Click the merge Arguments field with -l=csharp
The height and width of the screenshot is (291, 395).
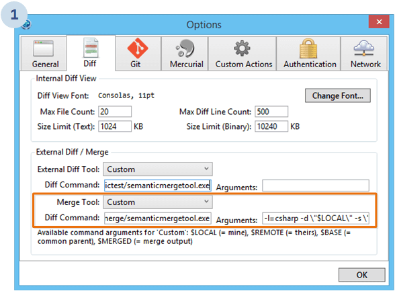point(316,218)
